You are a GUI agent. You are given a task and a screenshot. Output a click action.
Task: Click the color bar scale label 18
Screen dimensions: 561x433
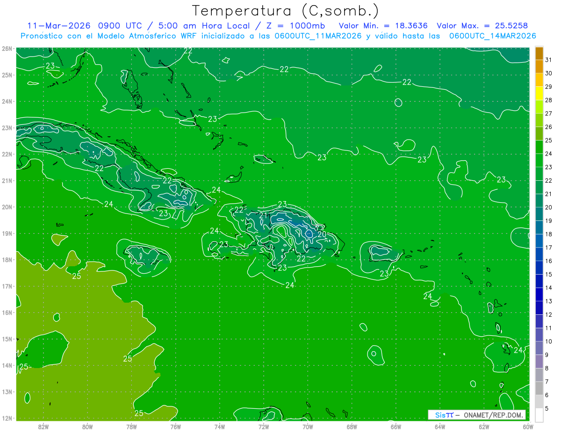click(548, 234)
